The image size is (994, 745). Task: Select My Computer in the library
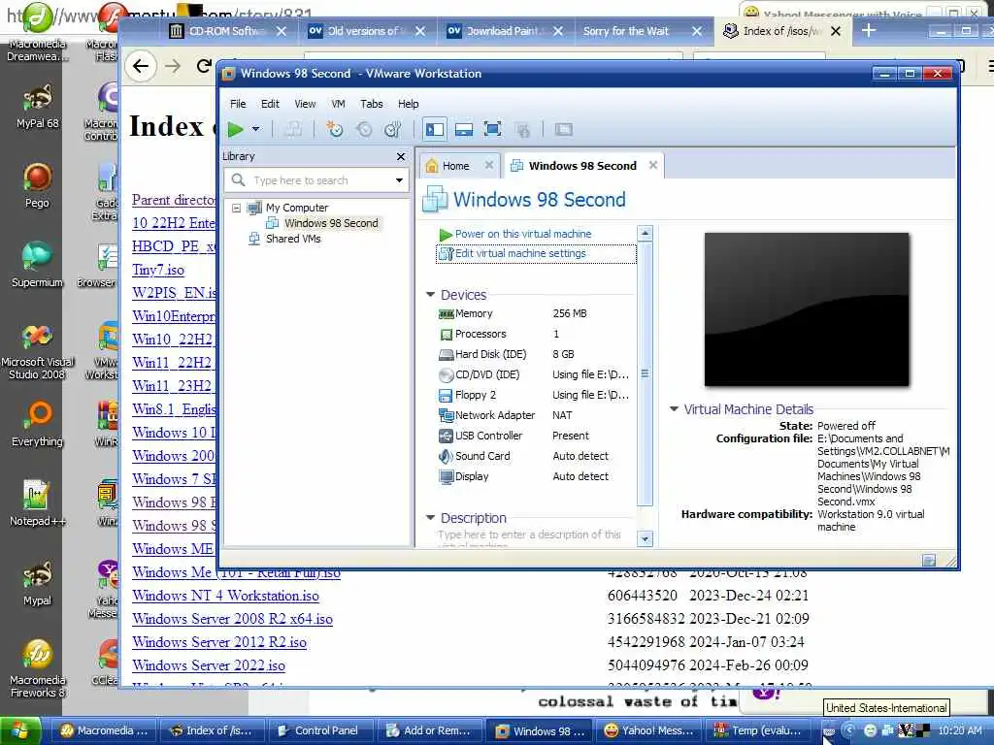pyautogui.click(x=297, y=208)
